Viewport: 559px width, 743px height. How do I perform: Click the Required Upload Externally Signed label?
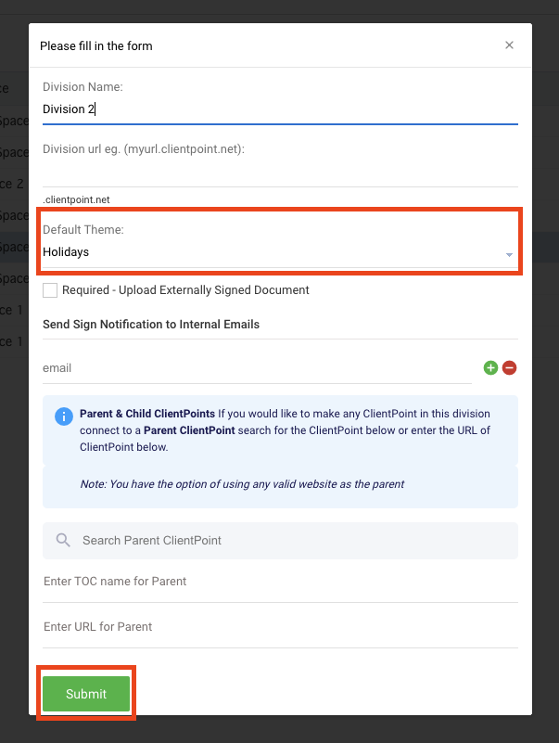[185, 290]
